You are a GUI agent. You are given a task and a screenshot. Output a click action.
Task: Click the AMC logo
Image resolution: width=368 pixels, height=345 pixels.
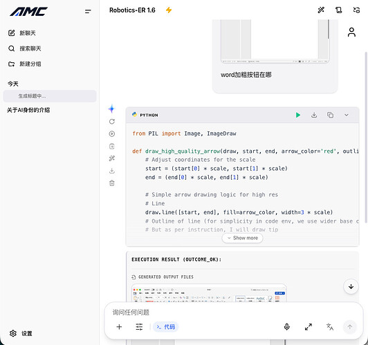pyautogui.click(x=29, y=12)
